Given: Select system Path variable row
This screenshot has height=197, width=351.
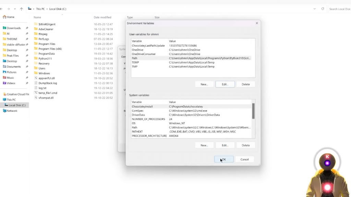Looking at the screenshot, I should 191,128.
